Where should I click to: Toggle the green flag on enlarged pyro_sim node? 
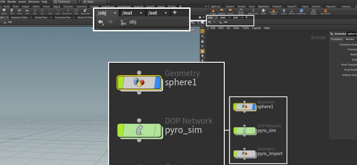[x=120, y=130]
